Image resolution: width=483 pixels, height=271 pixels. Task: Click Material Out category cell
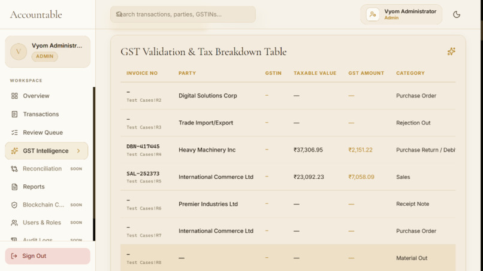click(x=412, y=258)
